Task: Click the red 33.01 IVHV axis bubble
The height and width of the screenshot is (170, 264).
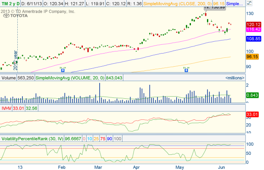Action: coord(252,114)
